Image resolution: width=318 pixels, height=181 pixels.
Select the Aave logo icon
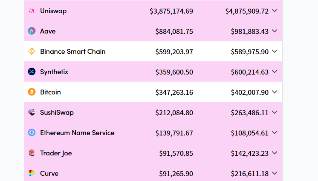[x=31, y=31]
